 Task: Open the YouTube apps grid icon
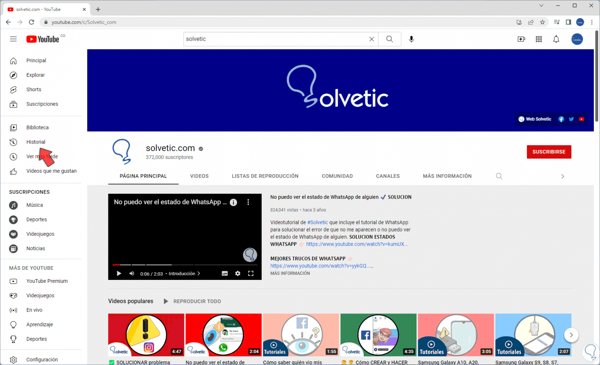(539, 39)
